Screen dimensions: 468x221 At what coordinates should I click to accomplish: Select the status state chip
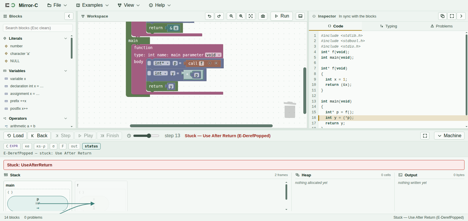[91, 146]
